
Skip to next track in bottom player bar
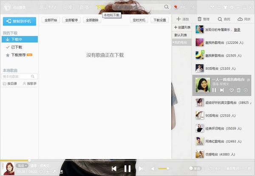point(141,169)
